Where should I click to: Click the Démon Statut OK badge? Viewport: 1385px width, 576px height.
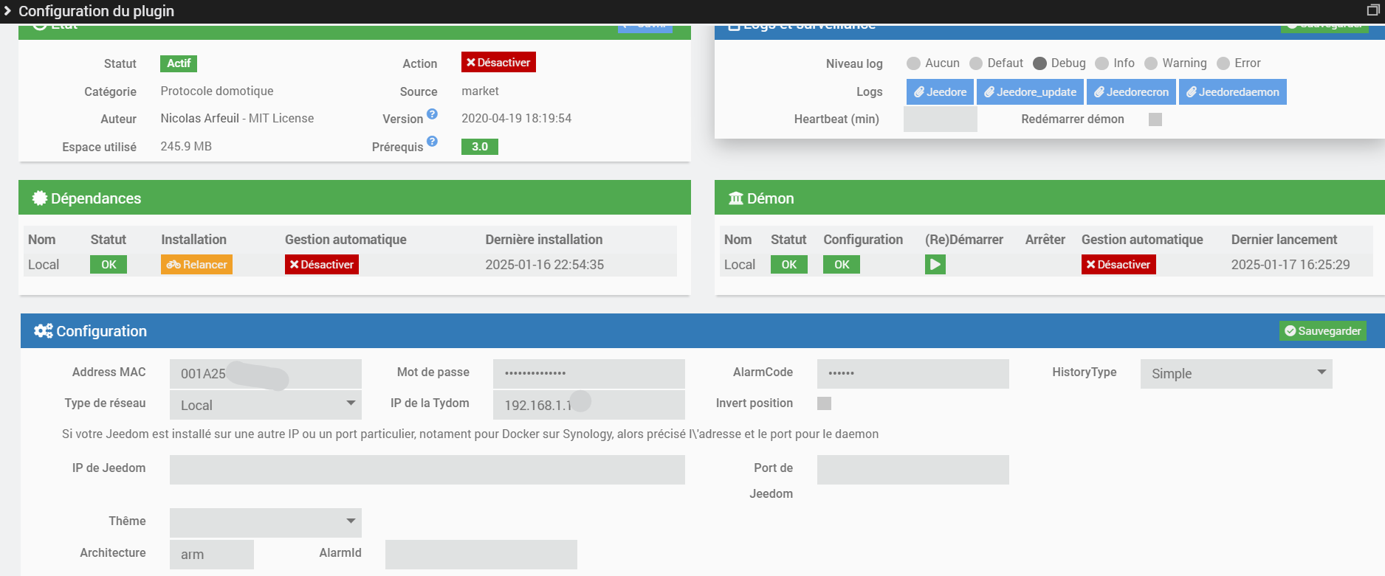tap(789, 265)
